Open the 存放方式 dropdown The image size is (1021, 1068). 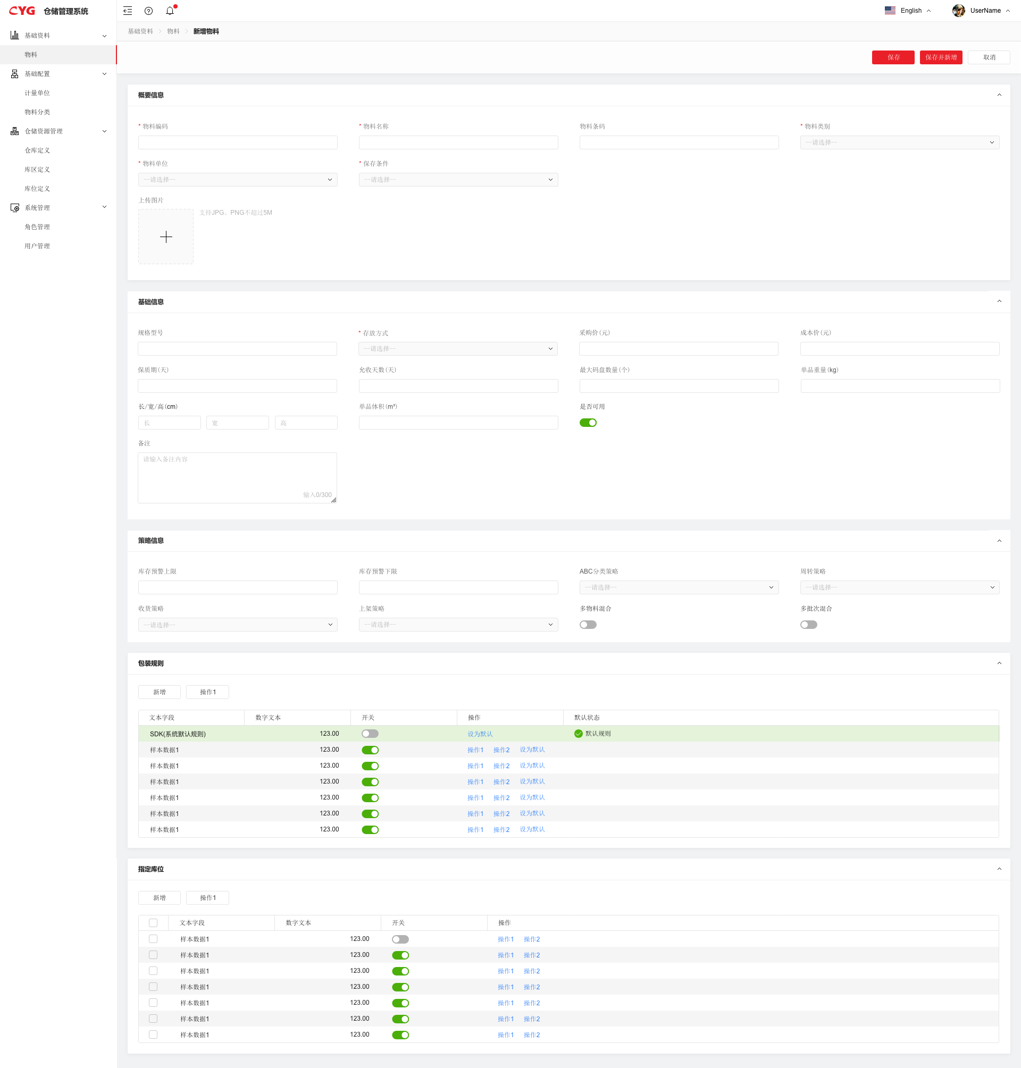coord(458,349)
